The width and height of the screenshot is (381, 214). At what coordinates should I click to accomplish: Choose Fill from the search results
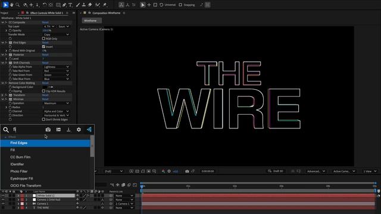tap(45, 150)
